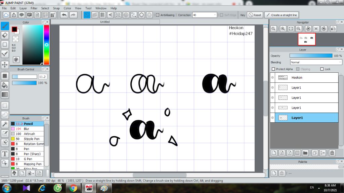Enable vanishing point snap

(110, 15)
